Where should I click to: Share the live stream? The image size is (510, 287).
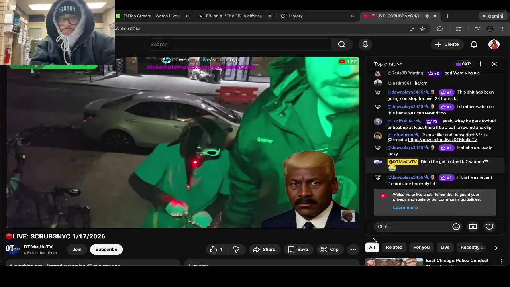tap(265, 249)
